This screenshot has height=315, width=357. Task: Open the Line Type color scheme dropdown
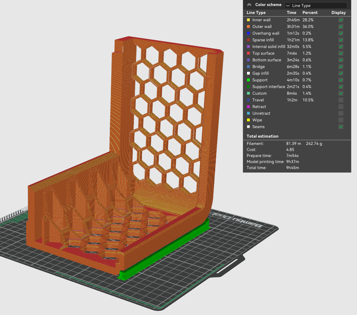(316, 5)
